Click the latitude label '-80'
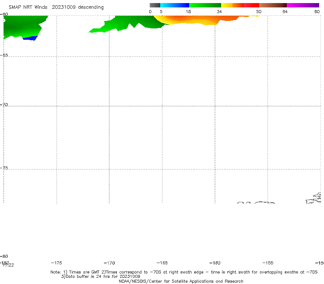 tap(4, 256)
